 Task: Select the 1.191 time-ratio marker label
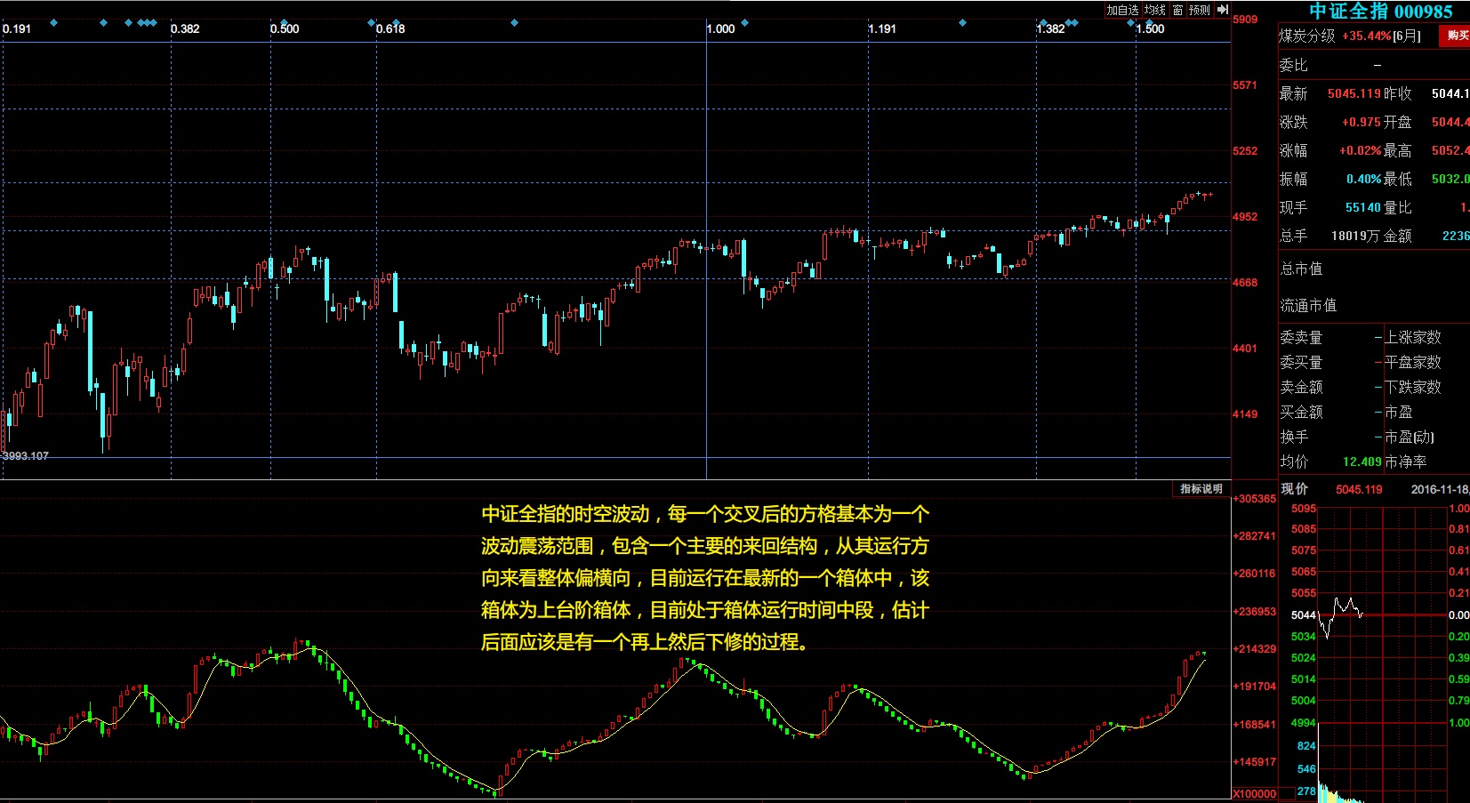[x=882, y=28]
